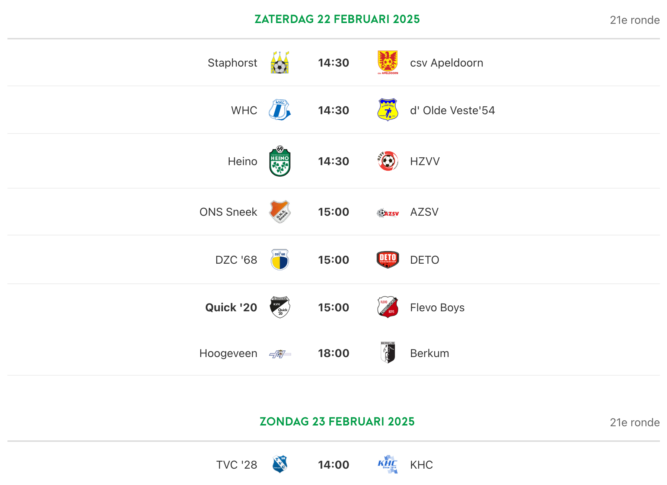Open the Berkum club crest
This screenshot has height=485, width=667.
(388, 353)
